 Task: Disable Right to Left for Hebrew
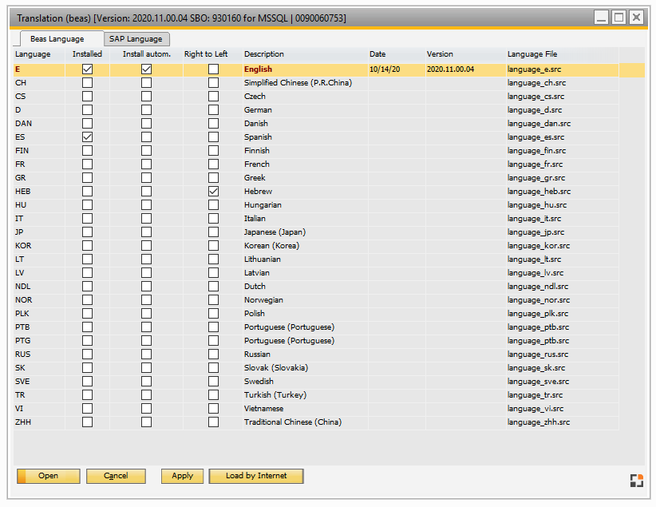(x=213, y=192)
